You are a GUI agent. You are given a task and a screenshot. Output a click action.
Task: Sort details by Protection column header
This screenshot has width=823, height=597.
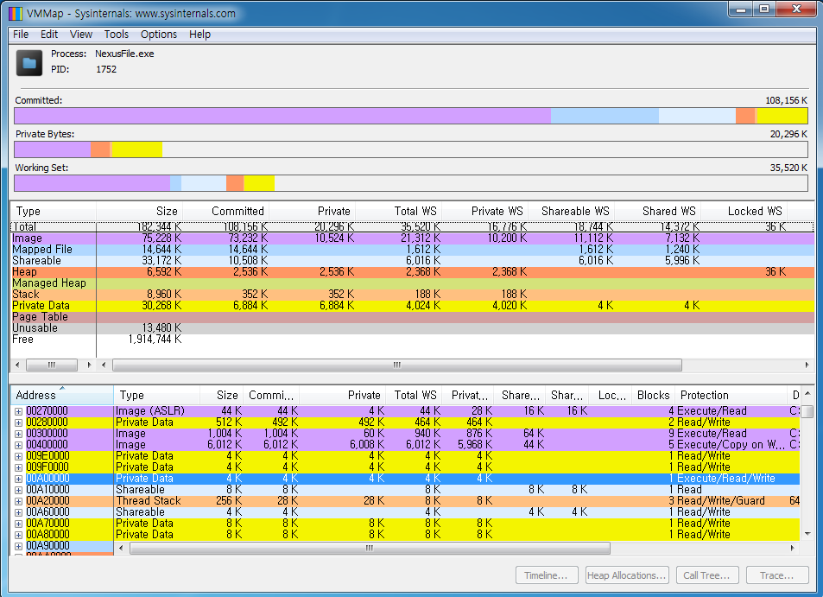731,395
